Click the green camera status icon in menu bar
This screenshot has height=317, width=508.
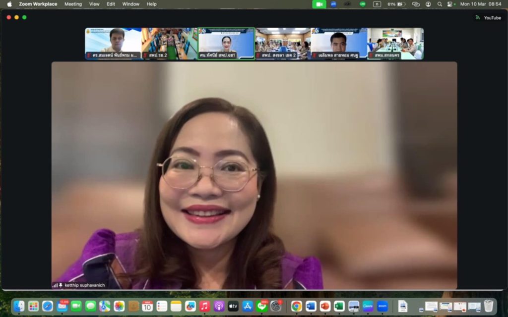pos(319,4)
